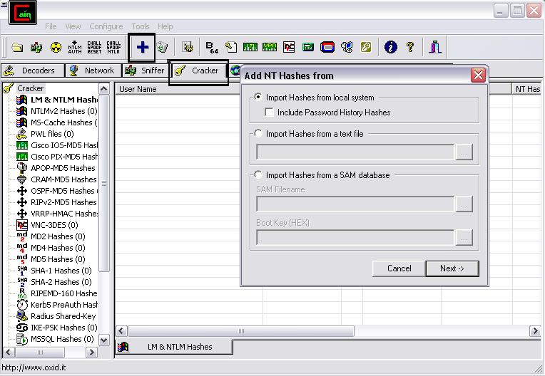
Task: Open the blue info About icon
Action: pos(391,47)
